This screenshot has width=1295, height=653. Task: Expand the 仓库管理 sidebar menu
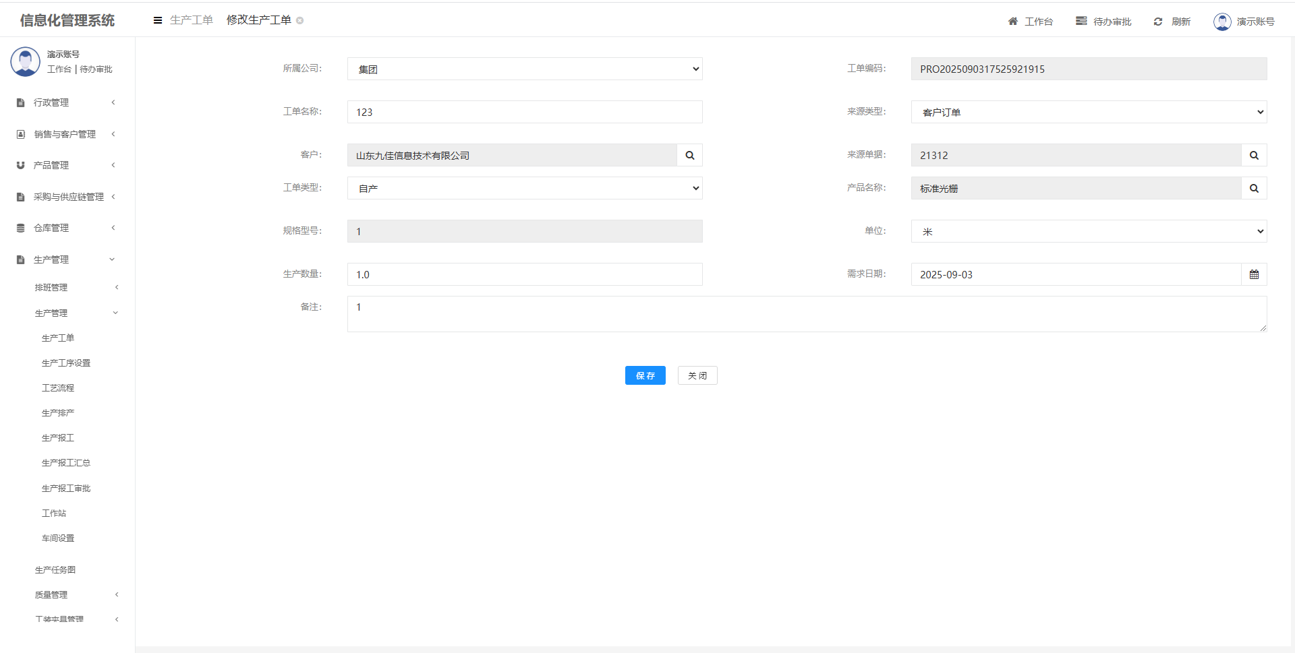pyautogui.click(x=51, y=228)
